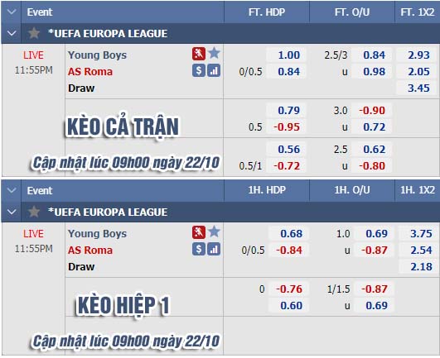Click the FT 1X2 odds 2.93 for Young Boys

[x=418, y=55]
